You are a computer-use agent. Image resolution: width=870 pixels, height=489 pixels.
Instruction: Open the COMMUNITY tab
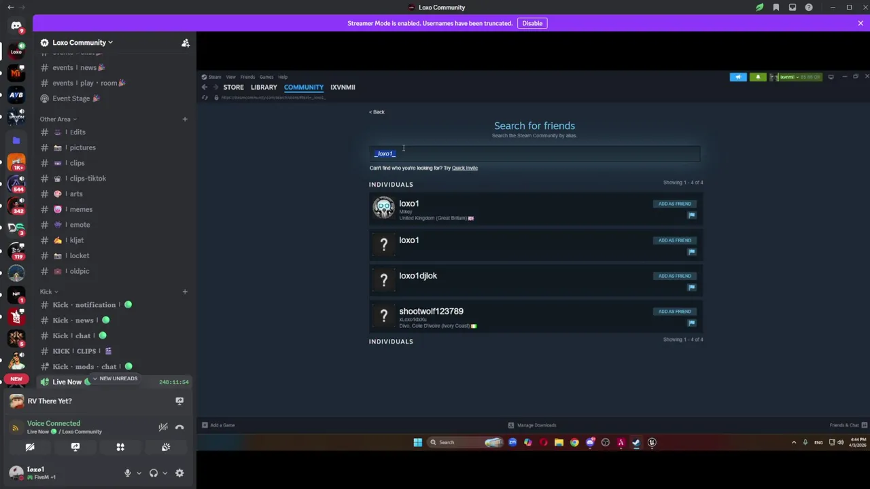304,87
